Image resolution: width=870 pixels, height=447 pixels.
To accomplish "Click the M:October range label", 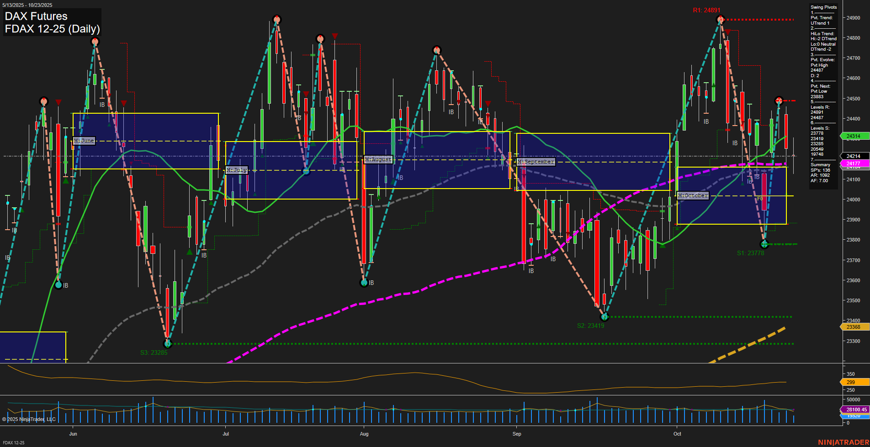I will click(x=692, y=196).
